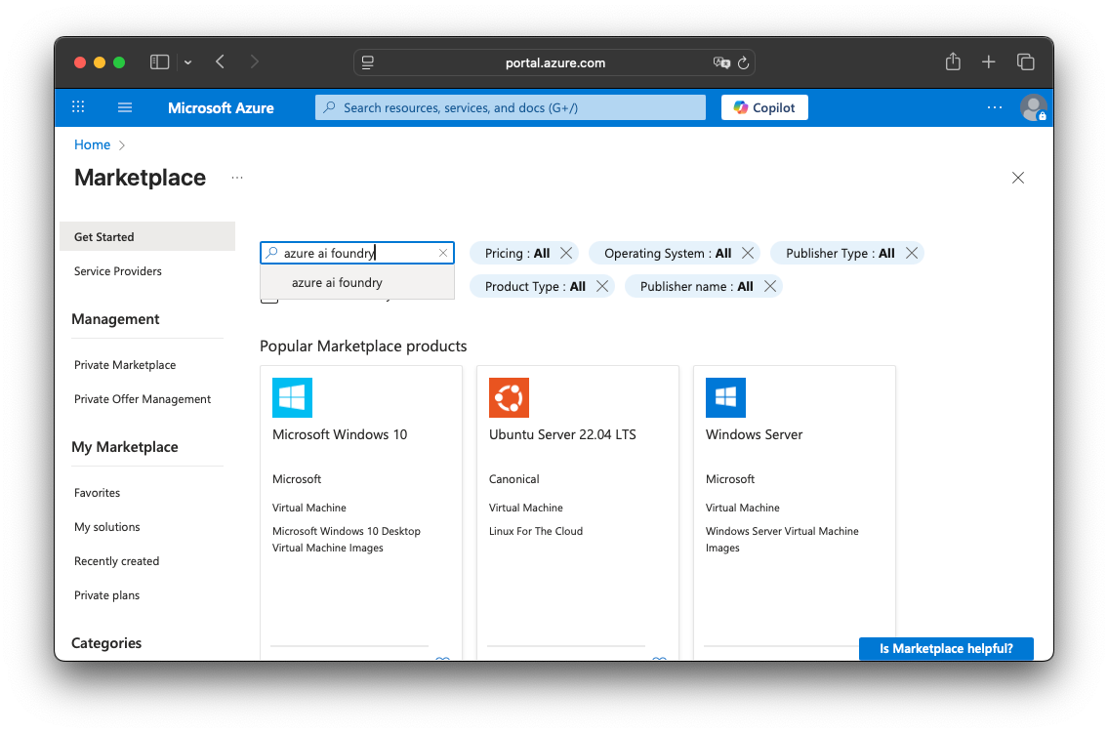The height and width of the screenshot is (733, 1108).
Task: Open the portal hamburger menu
Action: (x=125, y=107)
